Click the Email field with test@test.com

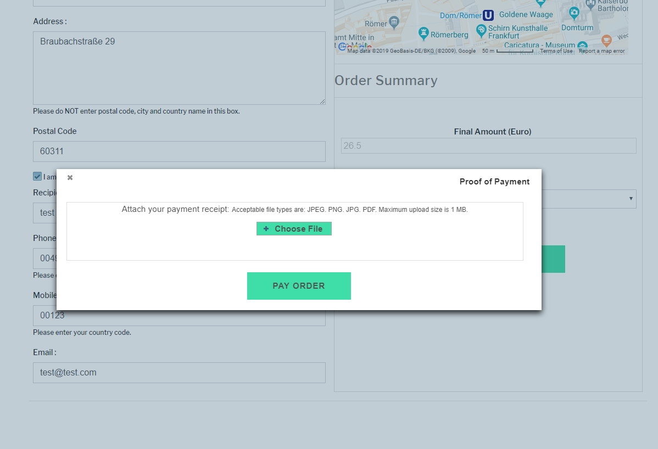[x=179, y=373]
